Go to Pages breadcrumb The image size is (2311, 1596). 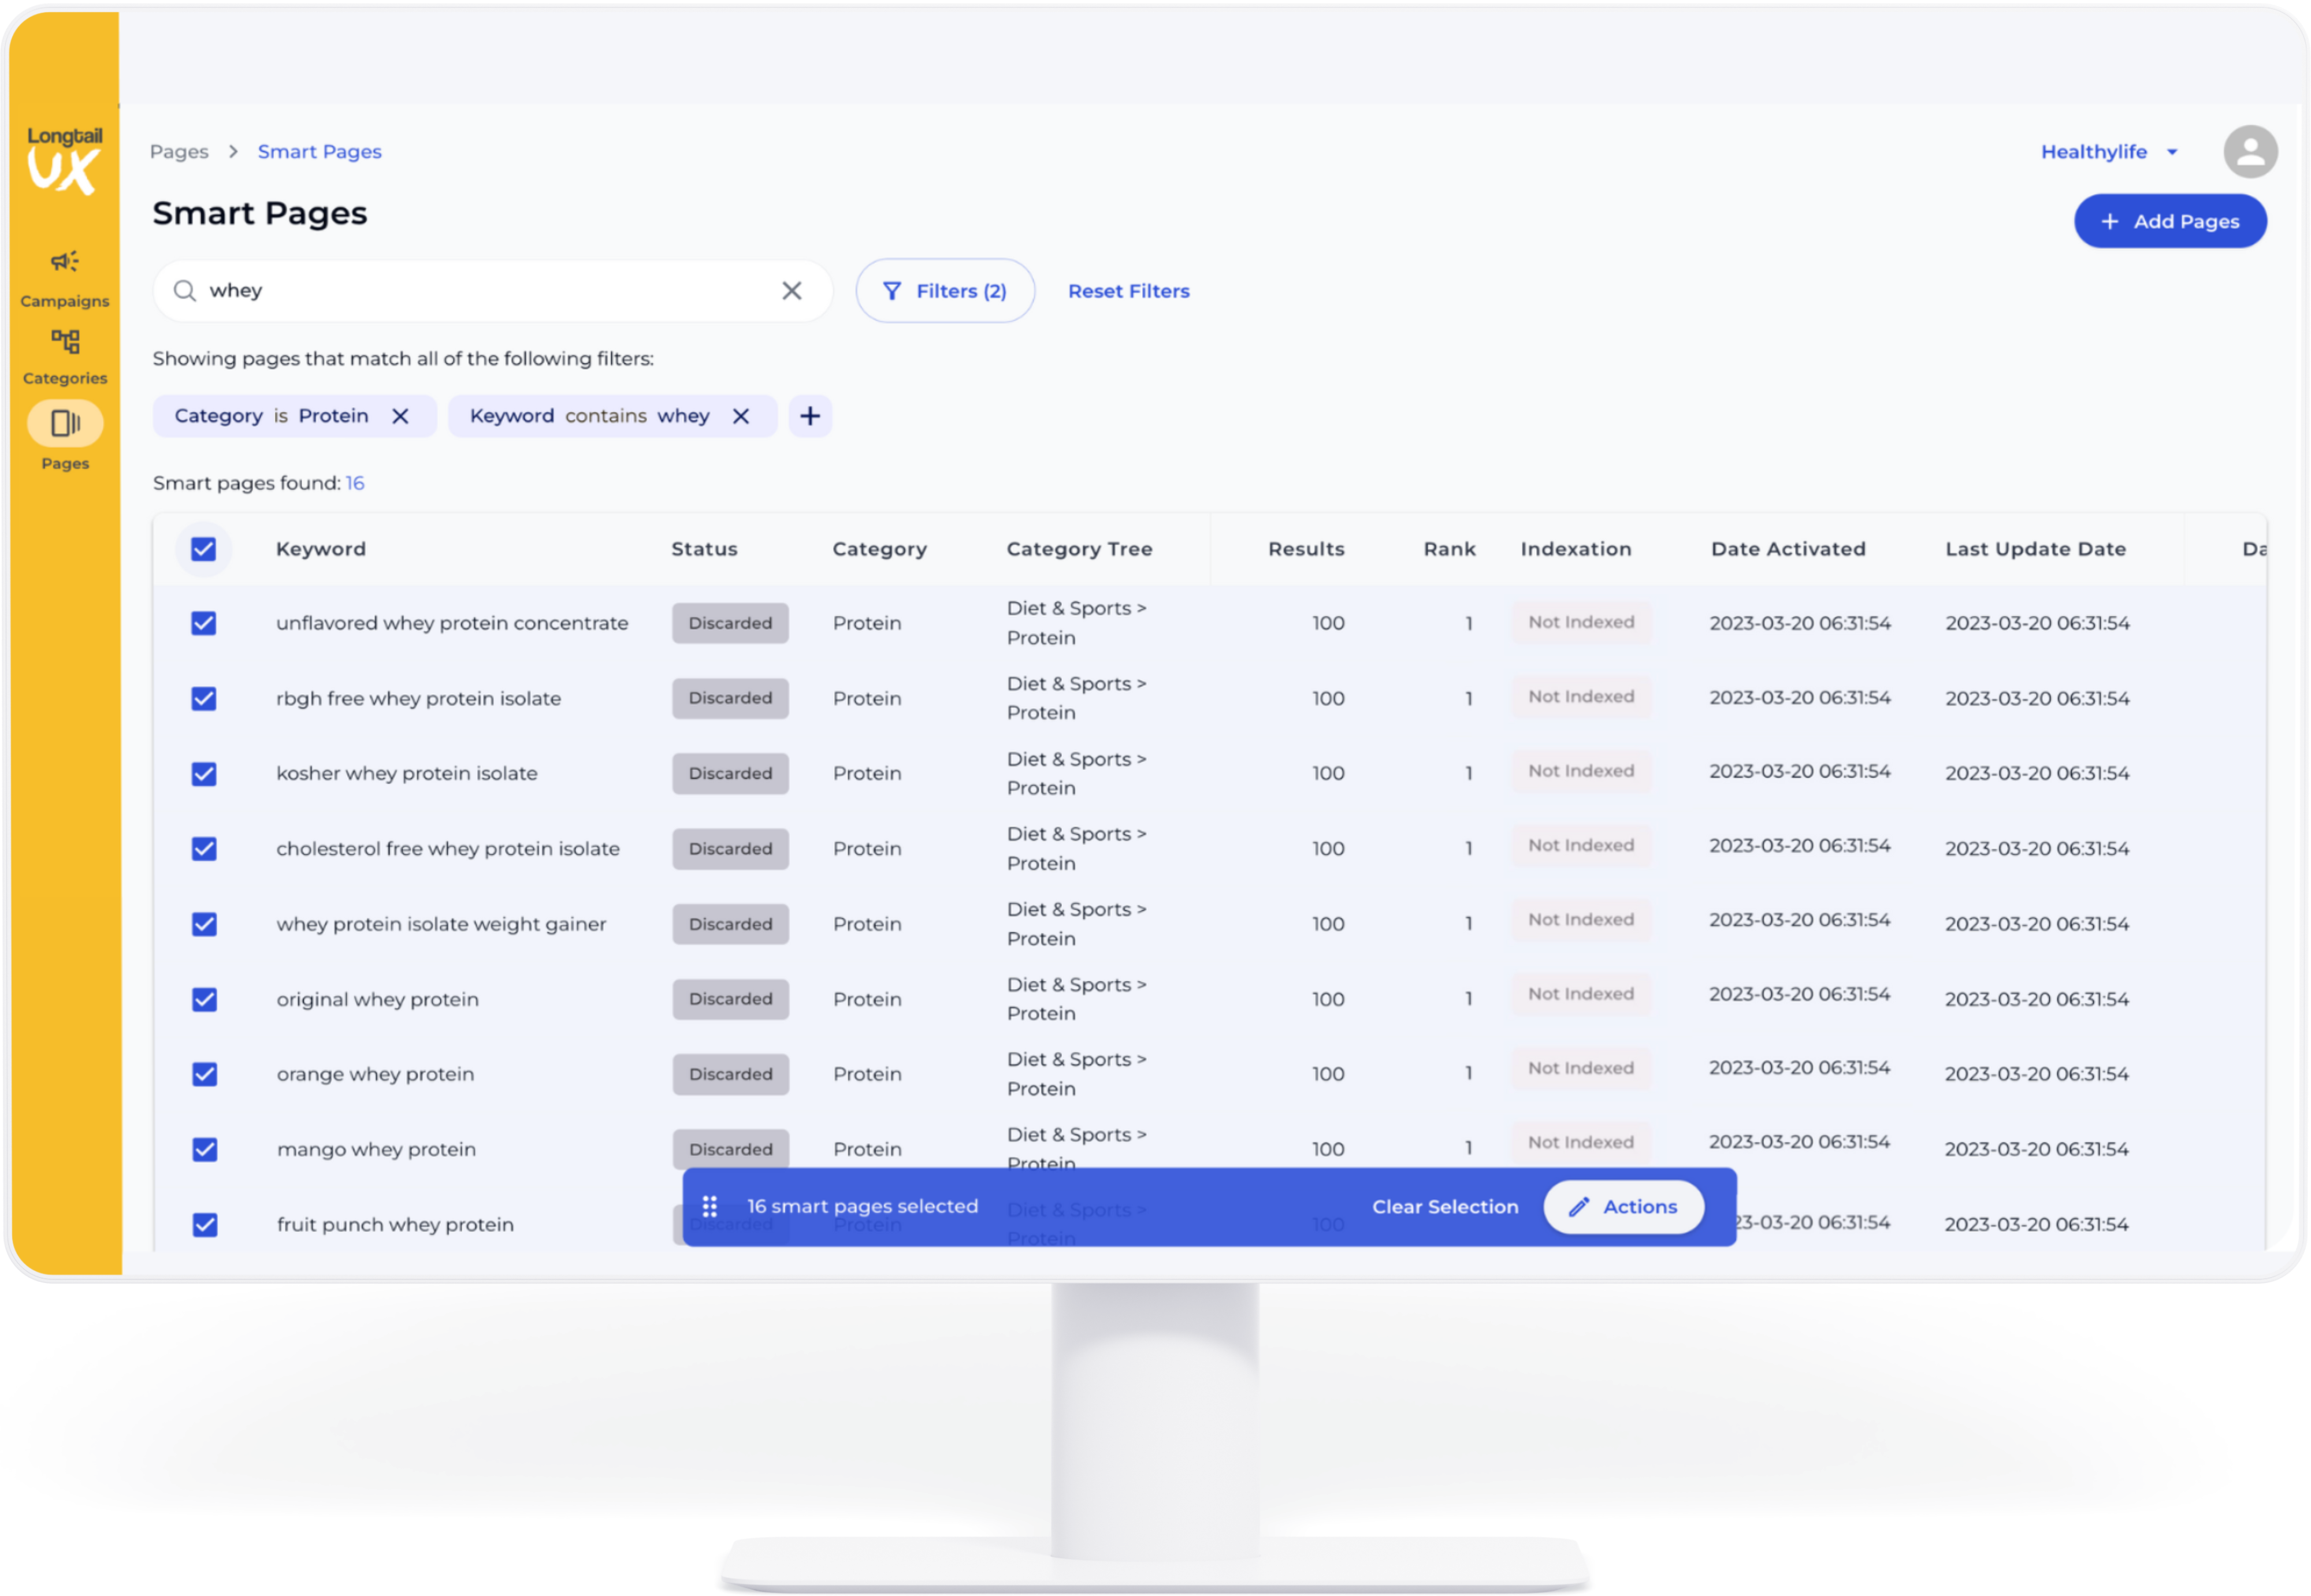[179, 152]
